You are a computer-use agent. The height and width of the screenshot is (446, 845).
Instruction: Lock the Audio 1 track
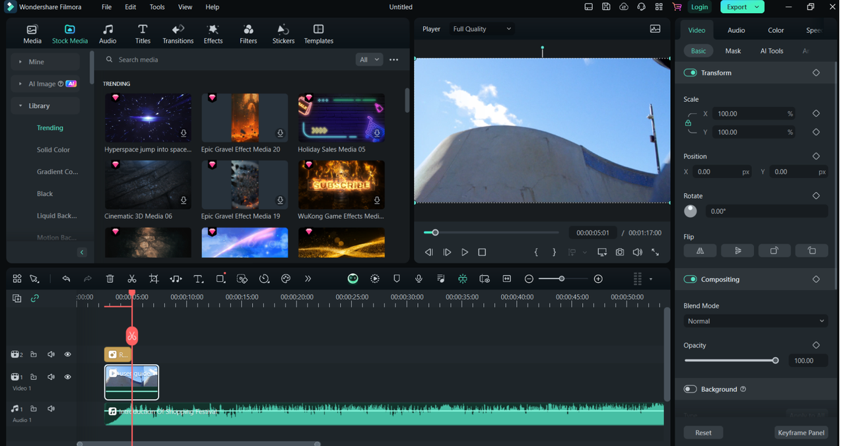[x=34, y=409]
